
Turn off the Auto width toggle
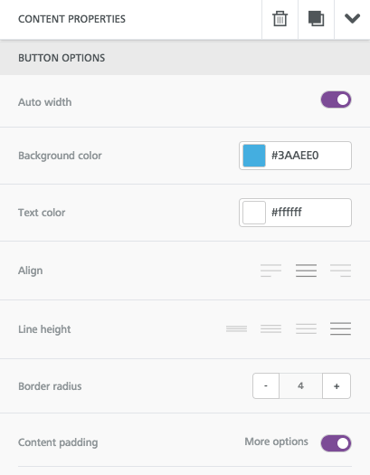pyautogui.click(x=337, y=100)
